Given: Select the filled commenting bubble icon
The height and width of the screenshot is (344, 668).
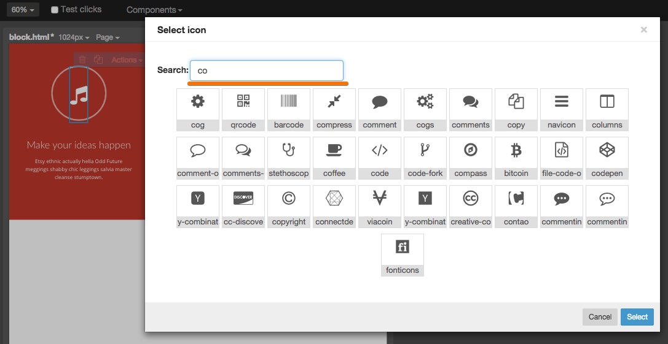Looking at the screenshot, I should coord(562,207).
